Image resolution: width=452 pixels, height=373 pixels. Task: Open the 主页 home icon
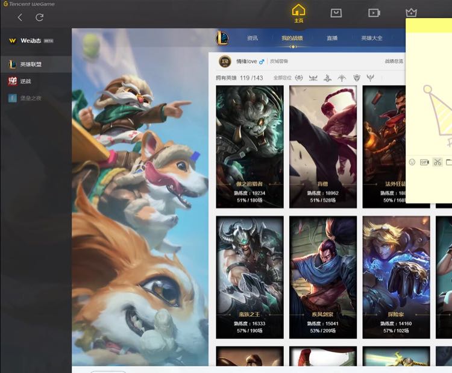(x=298, y=13)
